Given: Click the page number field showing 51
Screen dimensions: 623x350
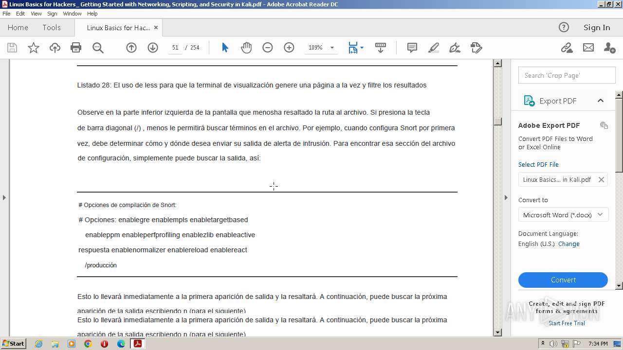Looking at the screenshot, I should click(175, 48).
